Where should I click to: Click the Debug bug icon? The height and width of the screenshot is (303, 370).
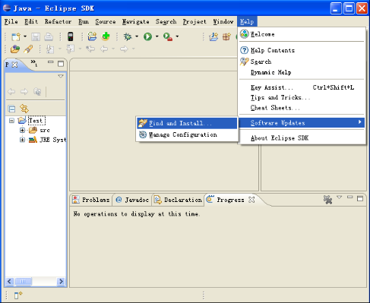coord(128,36)
